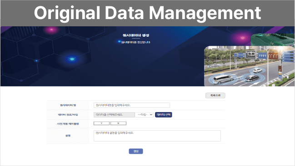Select the N option for auto labeling

118,123
